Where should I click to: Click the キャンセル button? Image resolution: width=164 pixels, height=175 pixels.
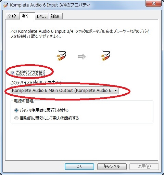112,166
